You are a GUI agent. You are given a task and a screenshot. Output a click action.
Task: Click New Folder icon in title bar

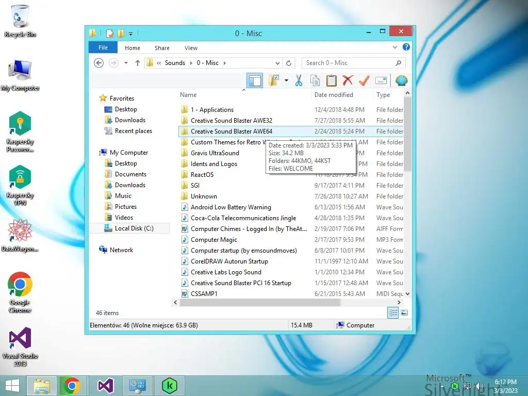(121, 34)
